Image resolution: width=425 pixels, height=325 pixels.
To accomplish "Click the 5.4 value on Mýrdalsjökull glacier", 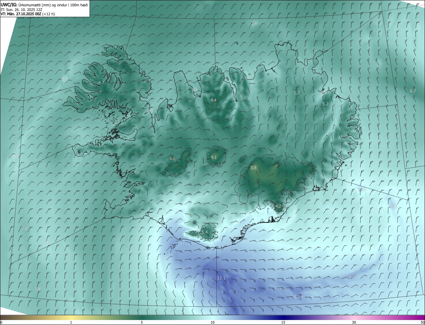I will click(205, 232).
